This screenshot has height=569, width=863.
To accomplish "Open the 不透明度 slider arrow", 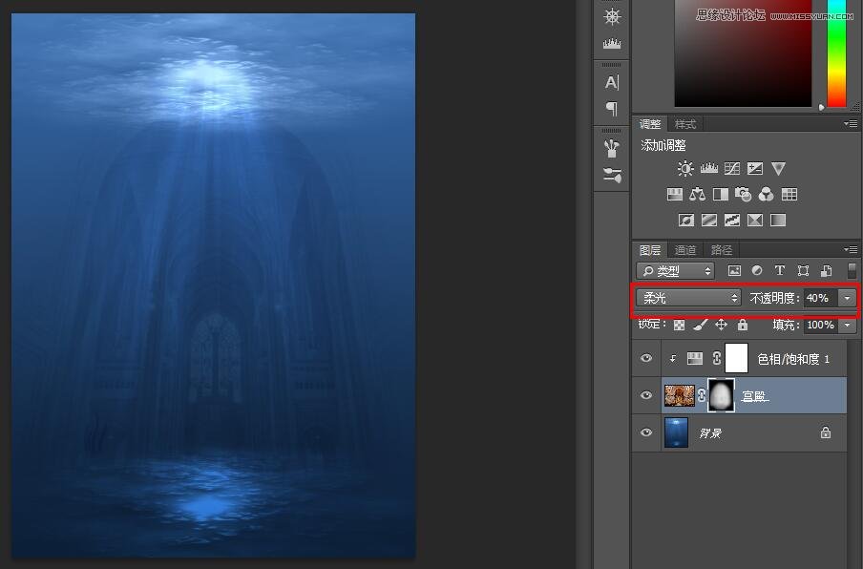I will [x=847, y=298].
